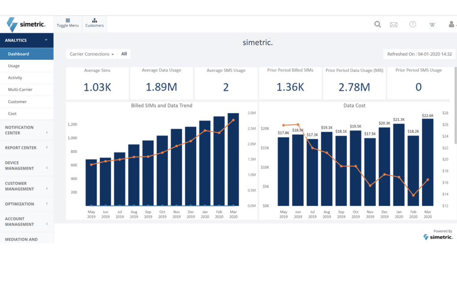Click the Powered By simetric logo

coord(438,237)
